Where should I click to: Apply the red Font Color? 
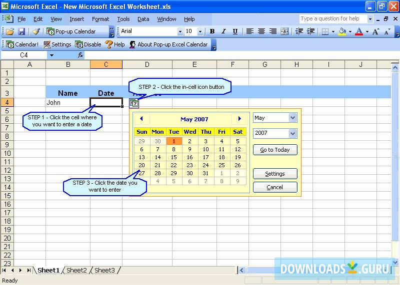pos(359,31)
